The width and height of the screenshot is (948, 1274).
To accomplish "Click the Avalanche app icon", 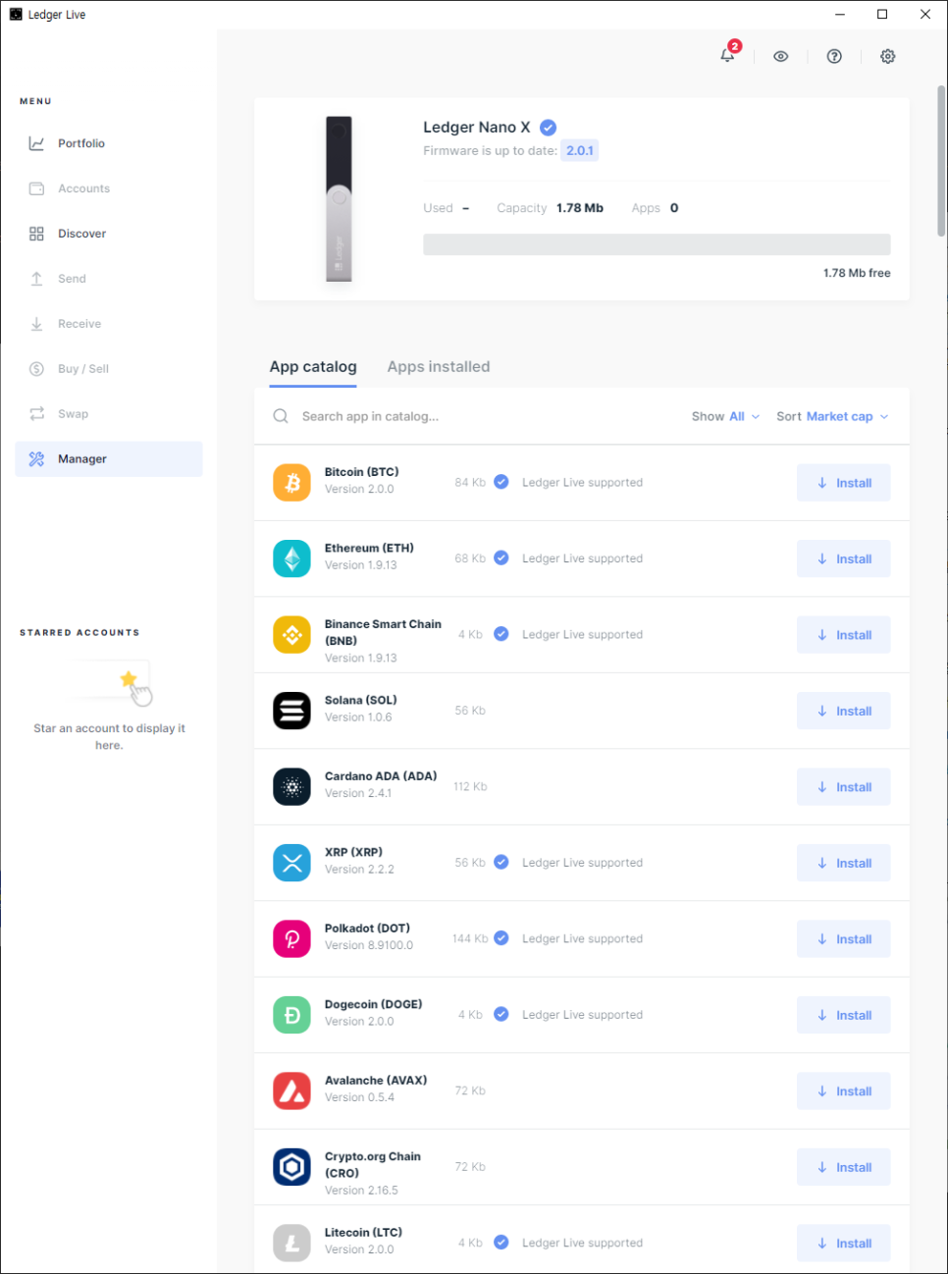I will click(x=291, y=1090).
